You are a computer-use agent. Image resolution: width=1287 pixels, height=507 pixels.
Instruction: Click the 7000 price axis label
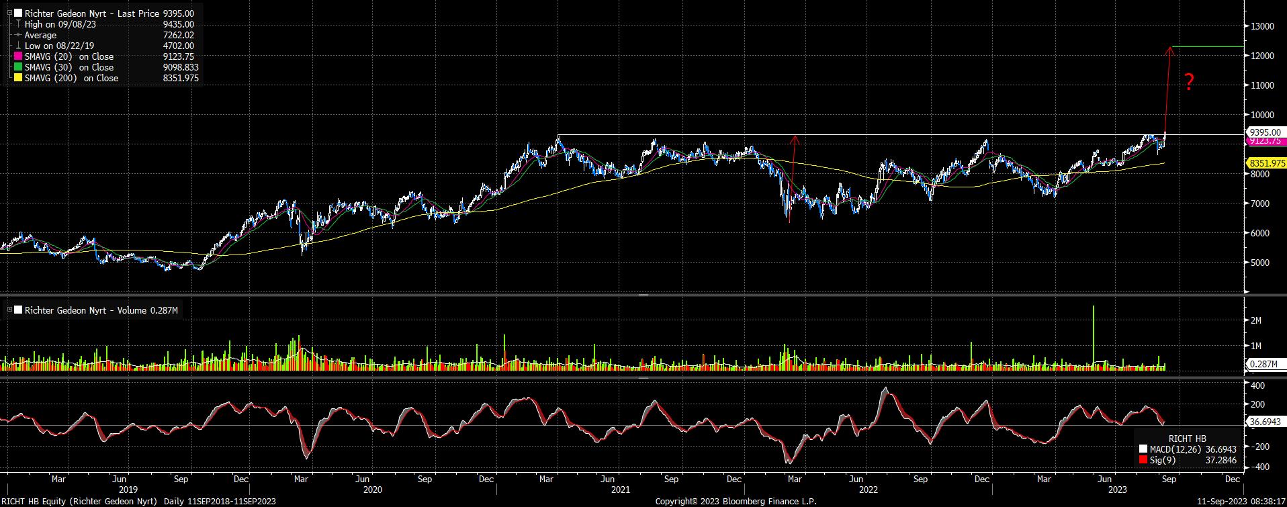point(1261,203)
